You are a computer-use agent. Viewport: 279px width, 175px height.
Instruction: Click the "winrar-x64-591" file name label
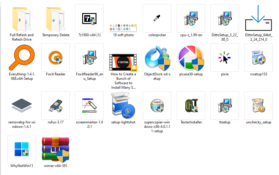[x=56, y=166]
